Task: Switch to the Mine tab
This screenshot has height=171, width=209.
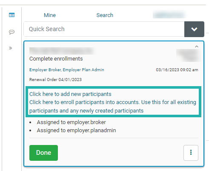Action: point(50,15)
